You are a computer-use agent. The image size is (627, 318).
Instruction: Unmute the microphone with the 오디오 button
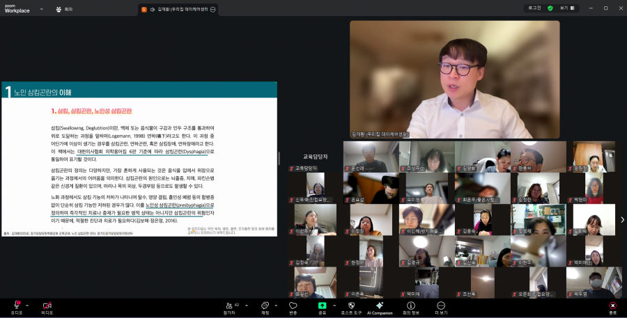(x=16, y=306)
